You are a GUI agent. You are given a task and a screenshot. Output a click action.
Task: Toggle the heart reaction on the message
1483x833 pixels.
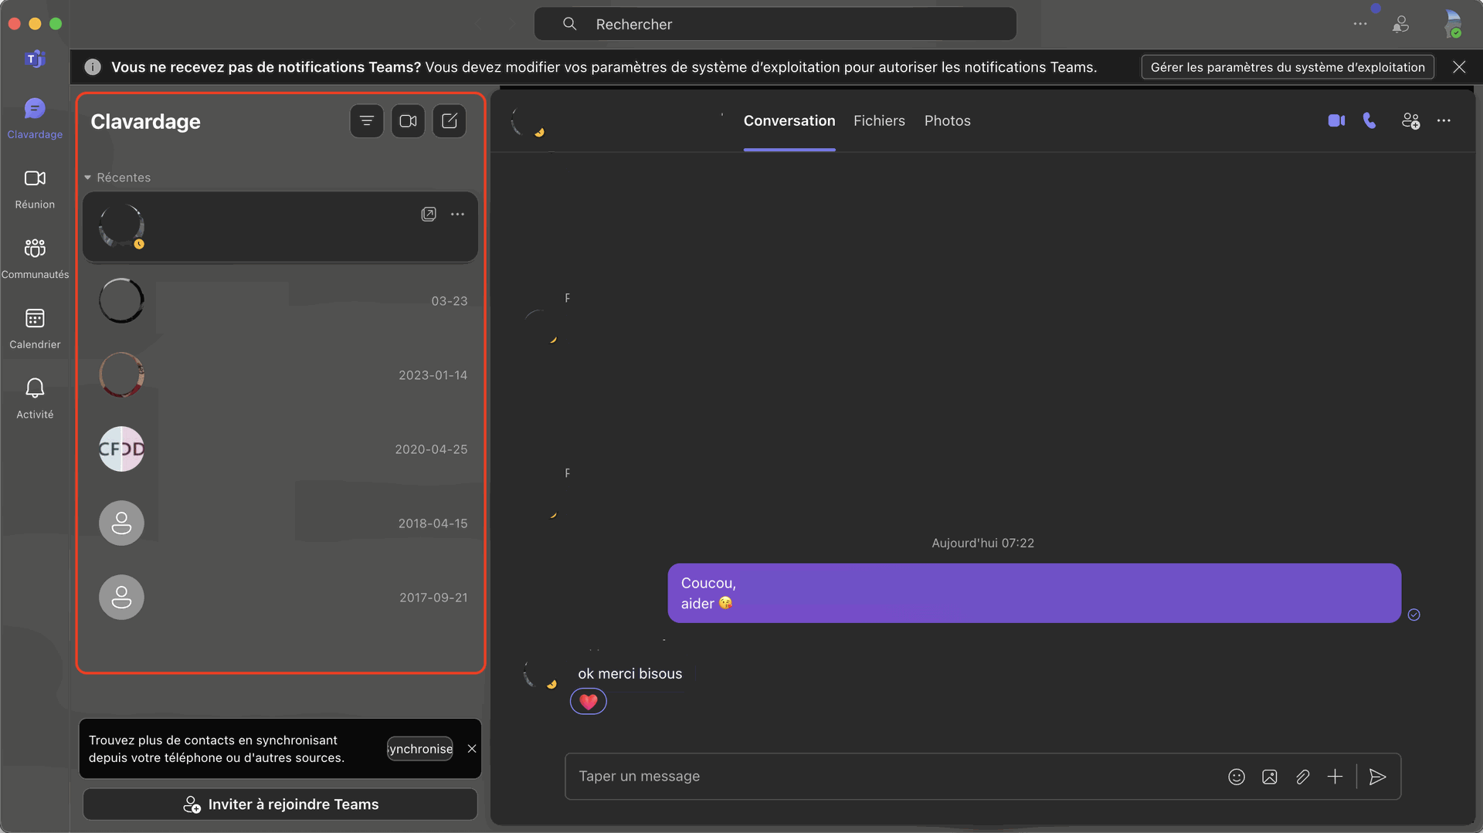[x=589, y=702]
